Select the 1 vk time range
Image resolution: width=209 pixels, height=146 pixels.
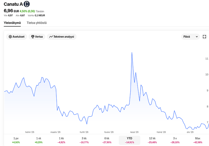point(39,140)
